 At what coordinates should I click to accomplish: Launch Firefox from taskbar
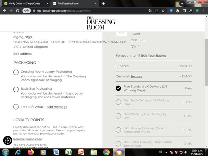tap(31, 152)
